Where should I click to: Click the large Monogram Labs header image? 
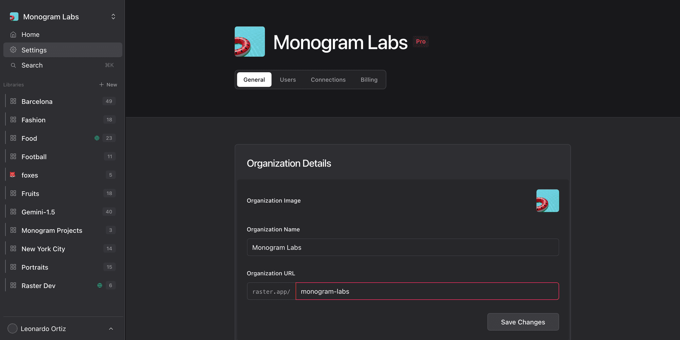250,41
